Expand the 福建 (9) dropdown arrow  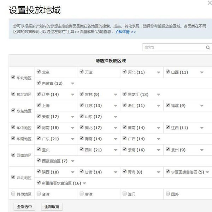202,105
